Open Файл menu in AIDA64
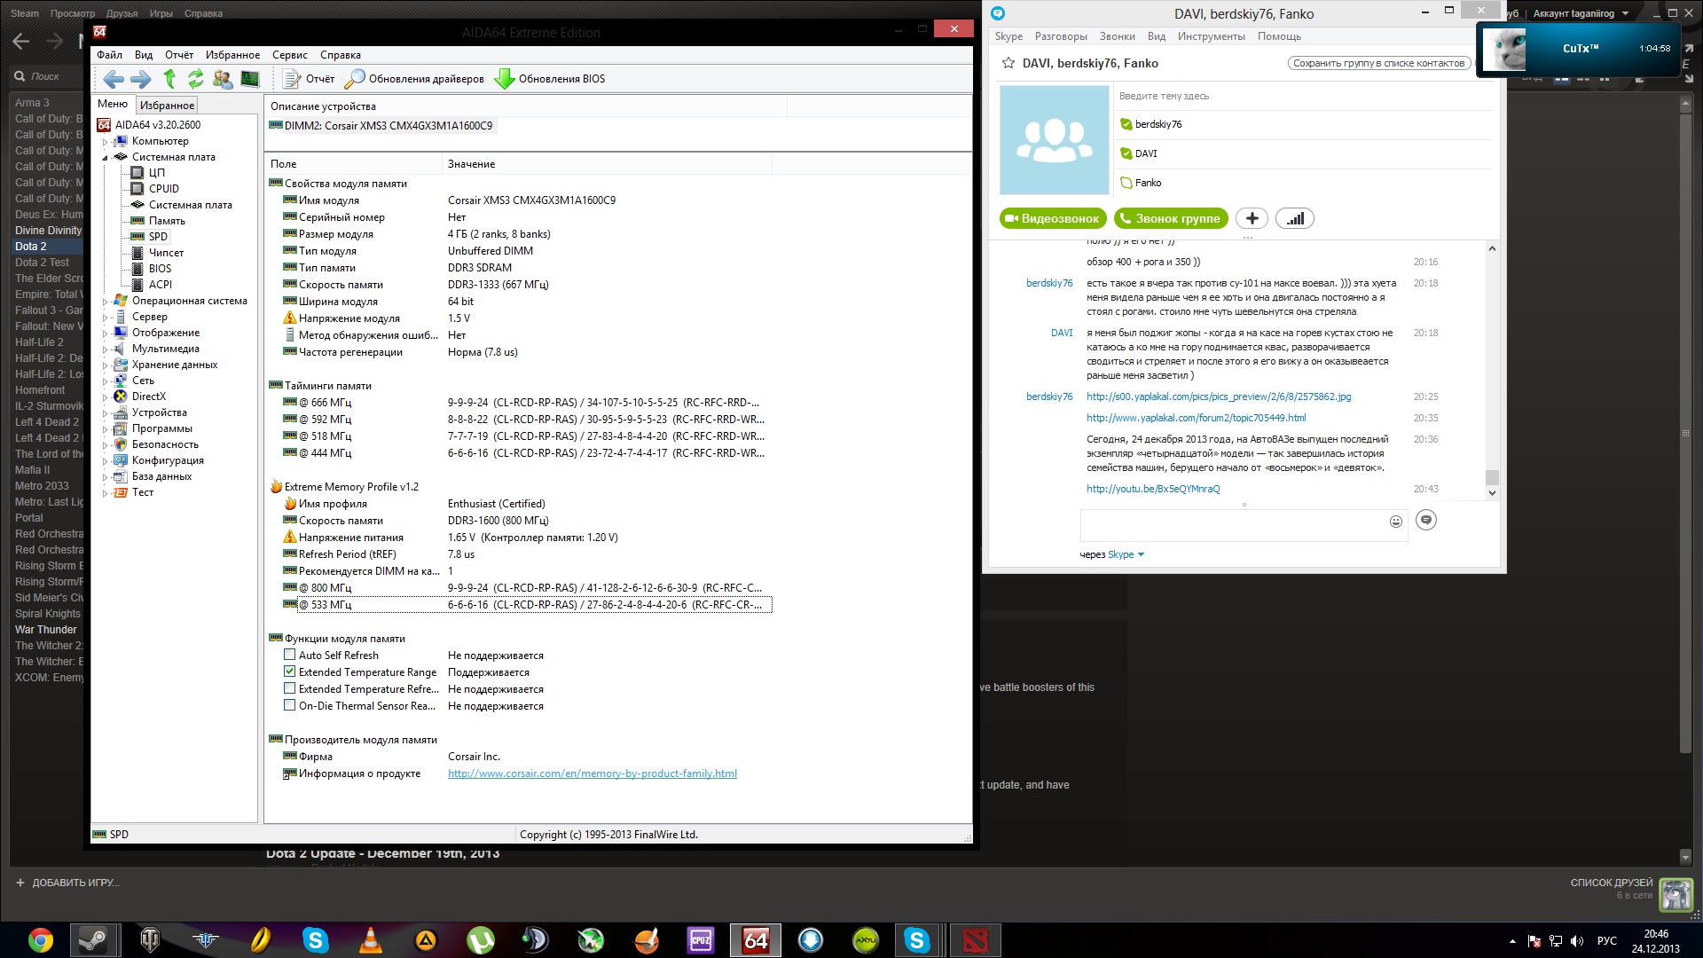 tap(110, 55)
